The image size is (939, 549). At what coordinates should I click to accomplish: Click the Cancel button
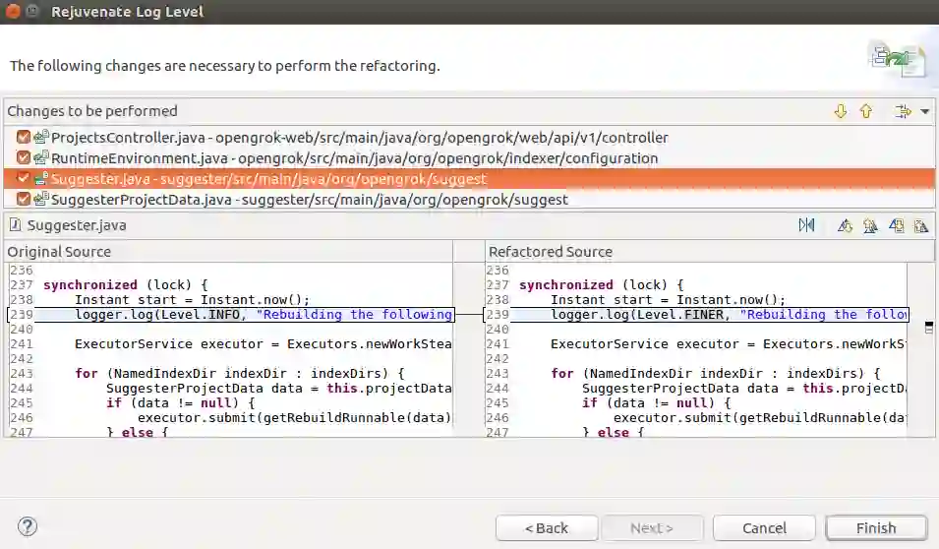coord(764,528)
